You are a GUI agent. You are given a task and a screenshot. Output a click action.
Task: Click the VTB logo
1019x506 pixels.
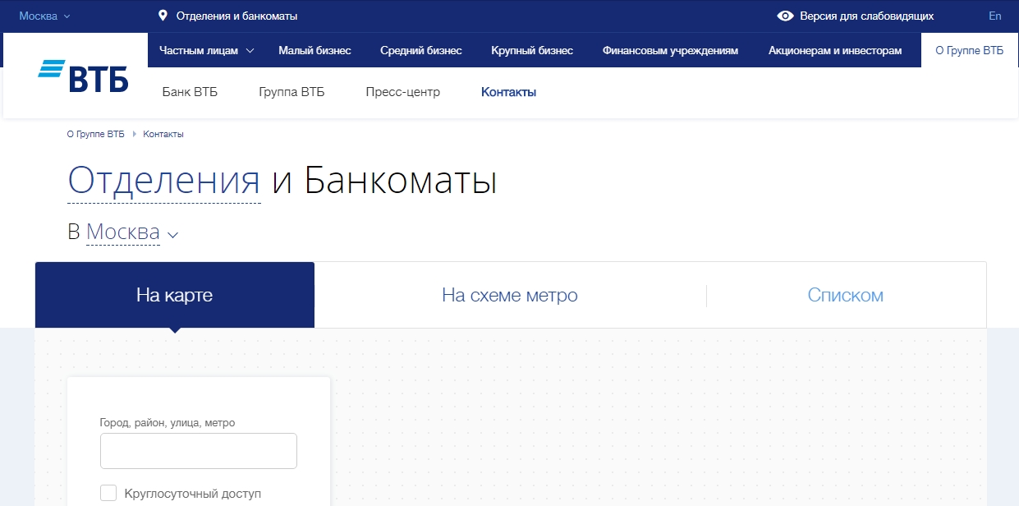click(83, 76)
